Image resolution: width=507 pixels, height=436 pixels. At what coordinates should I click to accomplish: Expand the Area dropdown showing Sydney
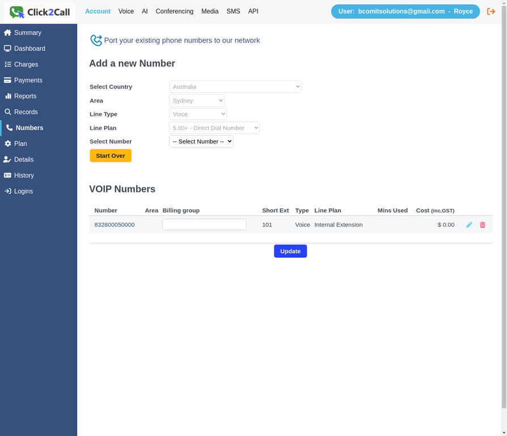[197, 100]
